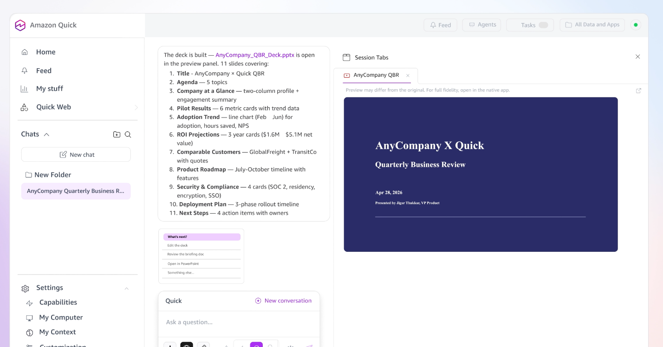Click the Adoption Trend list item
Viewport: 663px width, 347px height.
[x=235, y=121]
